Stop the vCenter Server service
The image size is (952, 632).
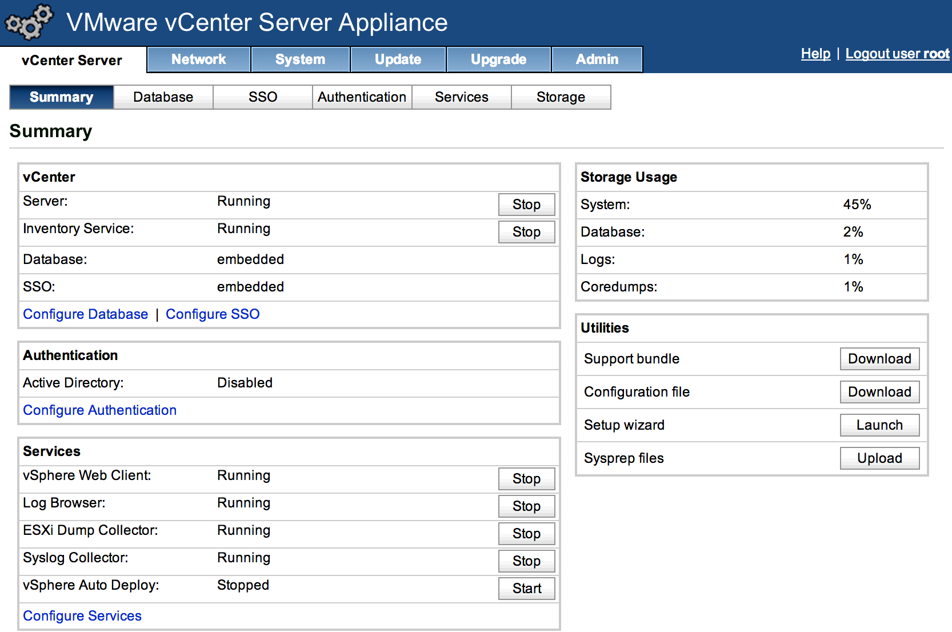[x=526, y=205]
